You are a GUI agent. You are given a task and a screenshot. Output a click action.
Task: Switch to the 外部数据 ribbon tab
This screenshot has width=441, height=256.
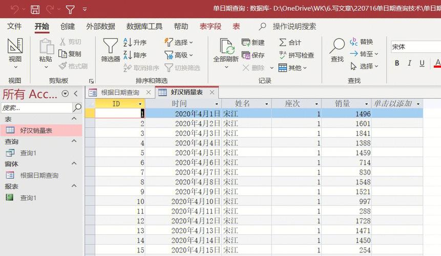pyautogui.click(x=101, y=27)
